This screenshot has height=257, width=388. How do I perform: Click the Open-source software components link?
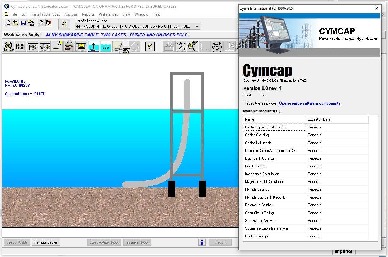309,103
